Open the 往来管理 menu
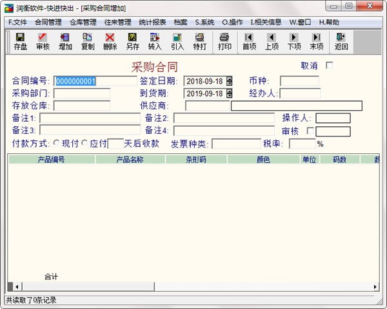Image resolution: width=387 pixels, height=309 pixels. 117,22
